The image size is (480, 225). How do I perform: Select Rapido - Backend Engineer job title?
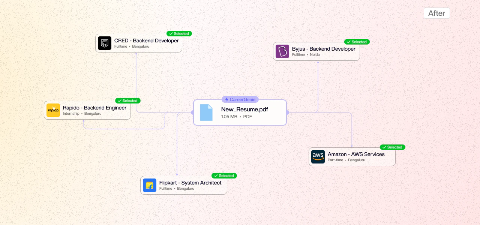(94, 108)
